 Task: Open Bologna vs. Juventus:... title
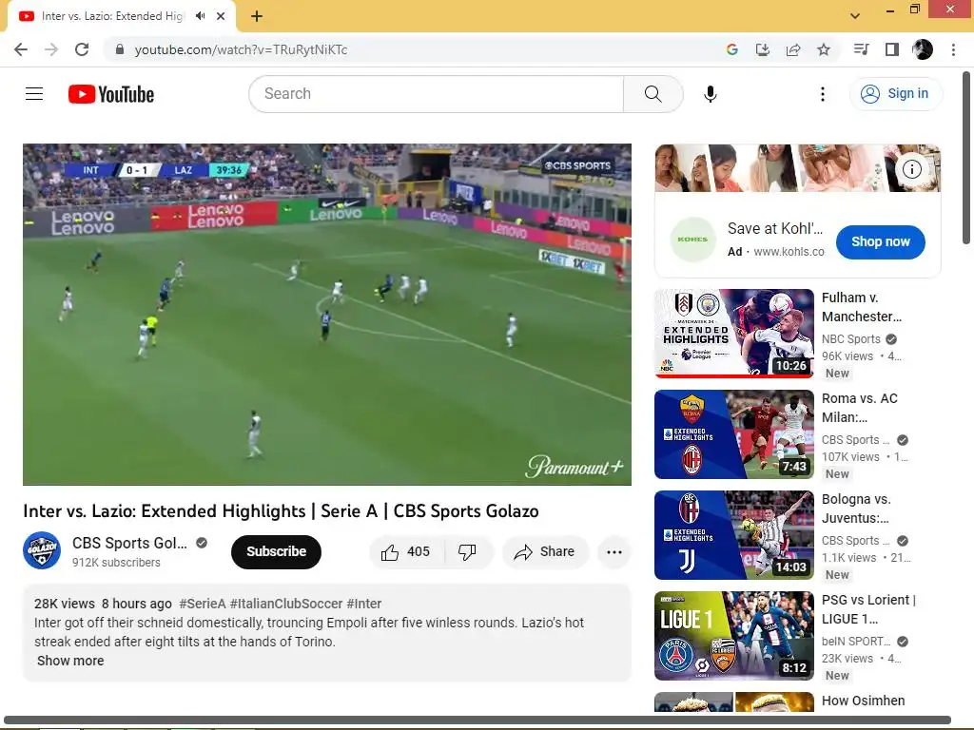(x=857, y=509)
